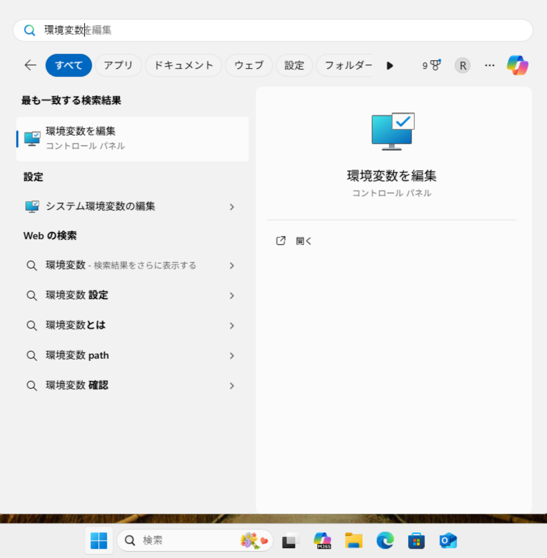Expand the システム環境変数の編集 result chevron

point(232,207)
